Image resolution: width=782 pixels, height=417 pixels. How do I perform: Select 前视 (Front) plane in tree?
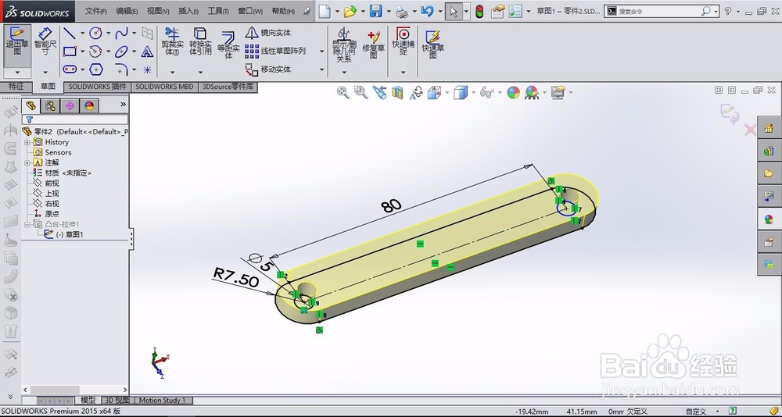pos(52,183)
